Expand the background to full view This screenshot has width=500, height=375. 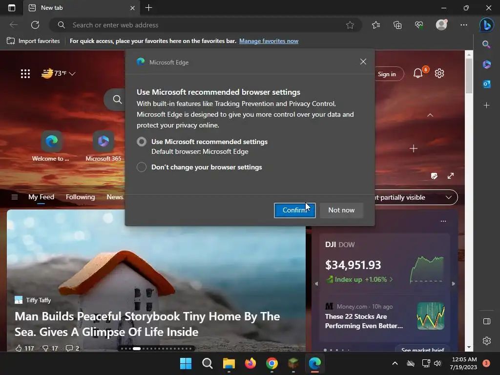(451, 176)
